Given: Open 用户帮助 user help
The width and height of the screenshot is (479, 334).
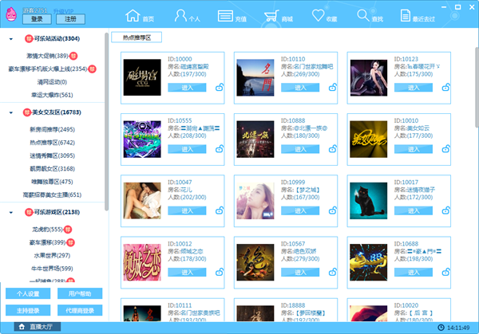Looking at the screenshot, I should [80, 293].
